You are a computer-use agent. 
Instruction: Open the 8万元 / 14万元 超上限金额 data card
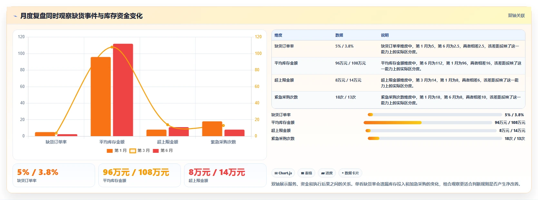click(225, 175)
